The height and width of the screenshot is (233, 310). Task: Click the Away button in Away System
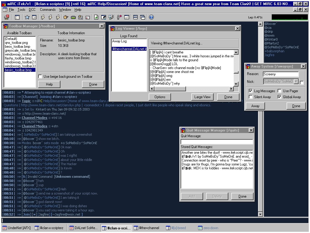point(255,106)
